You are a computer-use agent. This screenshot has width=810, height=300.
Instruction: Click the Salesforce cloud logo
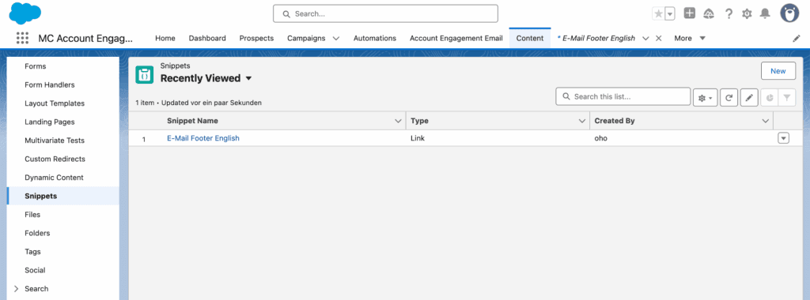point(25,13)
